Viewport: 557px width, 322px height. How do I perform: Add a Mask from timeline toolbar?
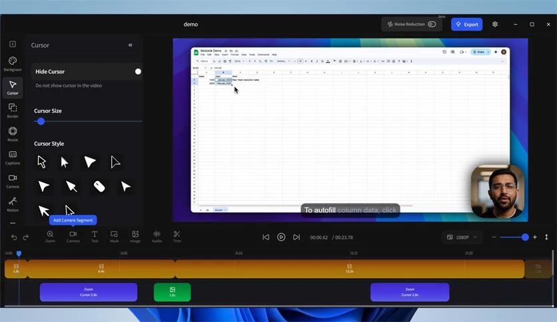114,237
